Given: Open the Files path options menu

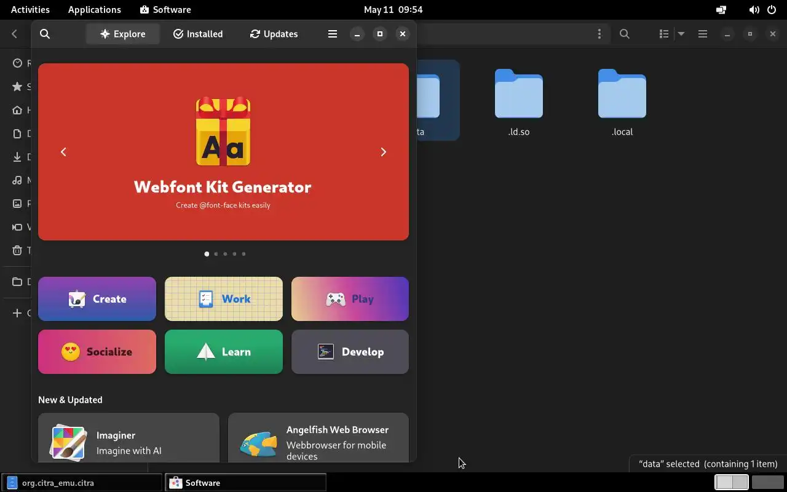Looking at the screenshot, I should coord(599,34).
